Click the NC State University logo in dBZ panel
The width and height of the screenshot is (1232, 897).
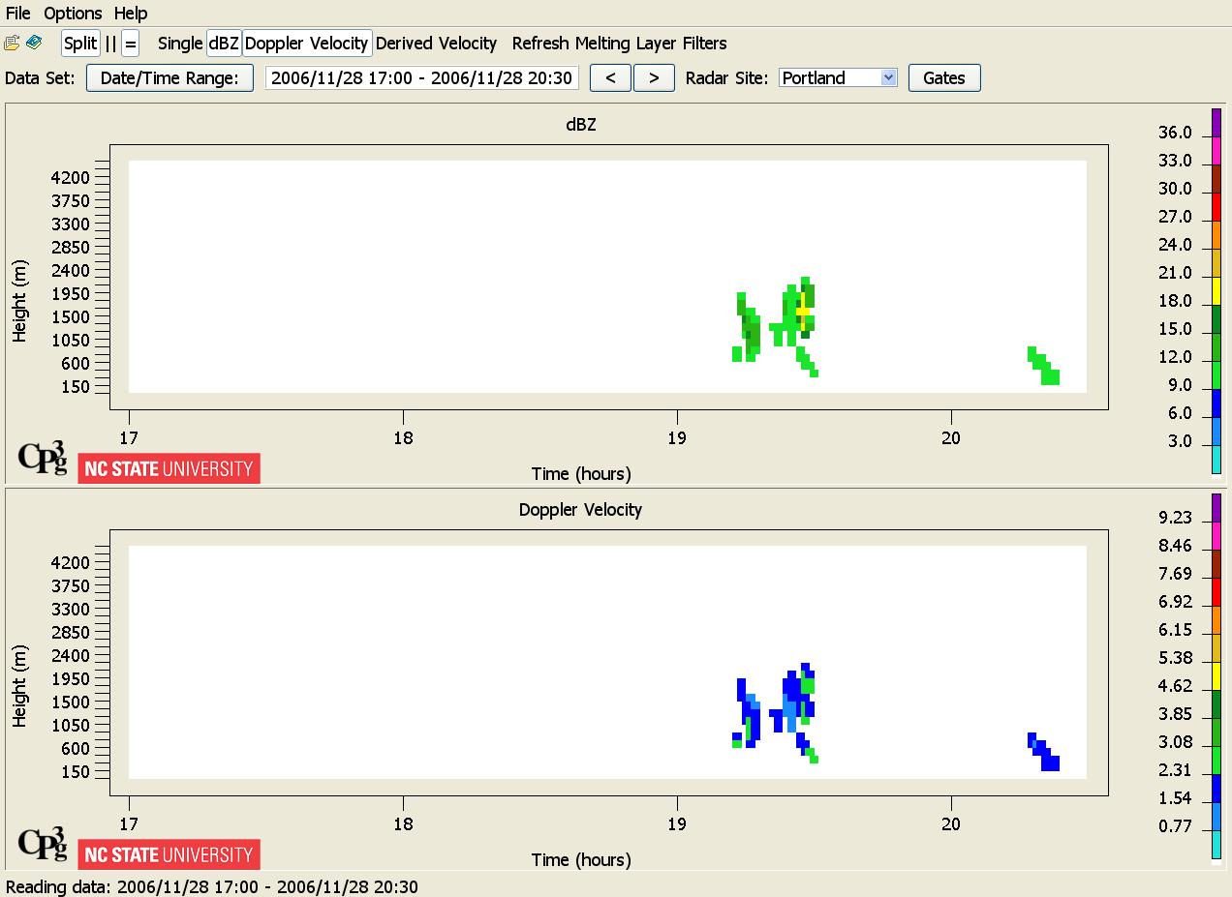click(169, 468)
